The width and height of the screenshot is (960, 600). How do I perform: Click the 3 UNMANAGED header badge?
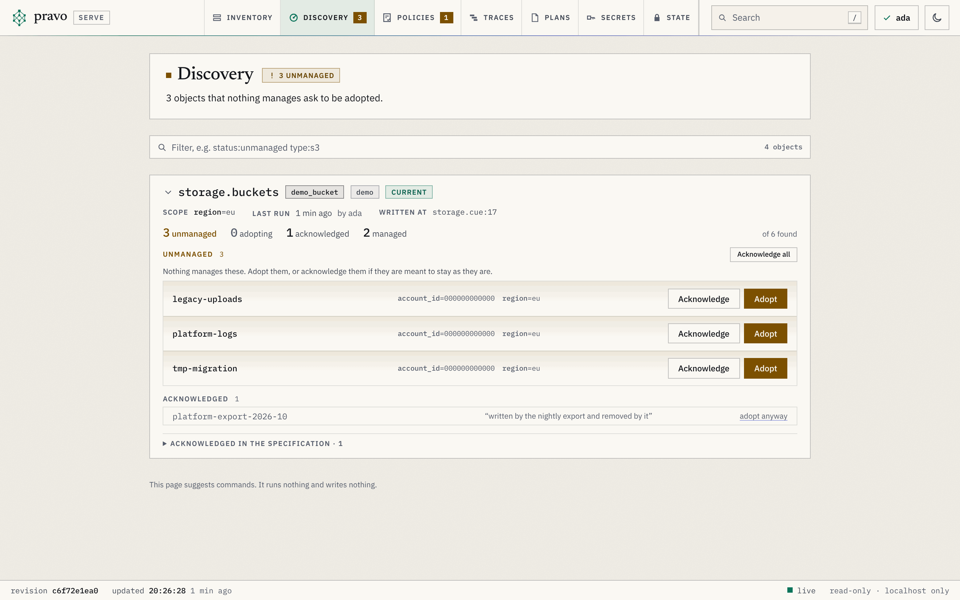[x=301, y=75]
